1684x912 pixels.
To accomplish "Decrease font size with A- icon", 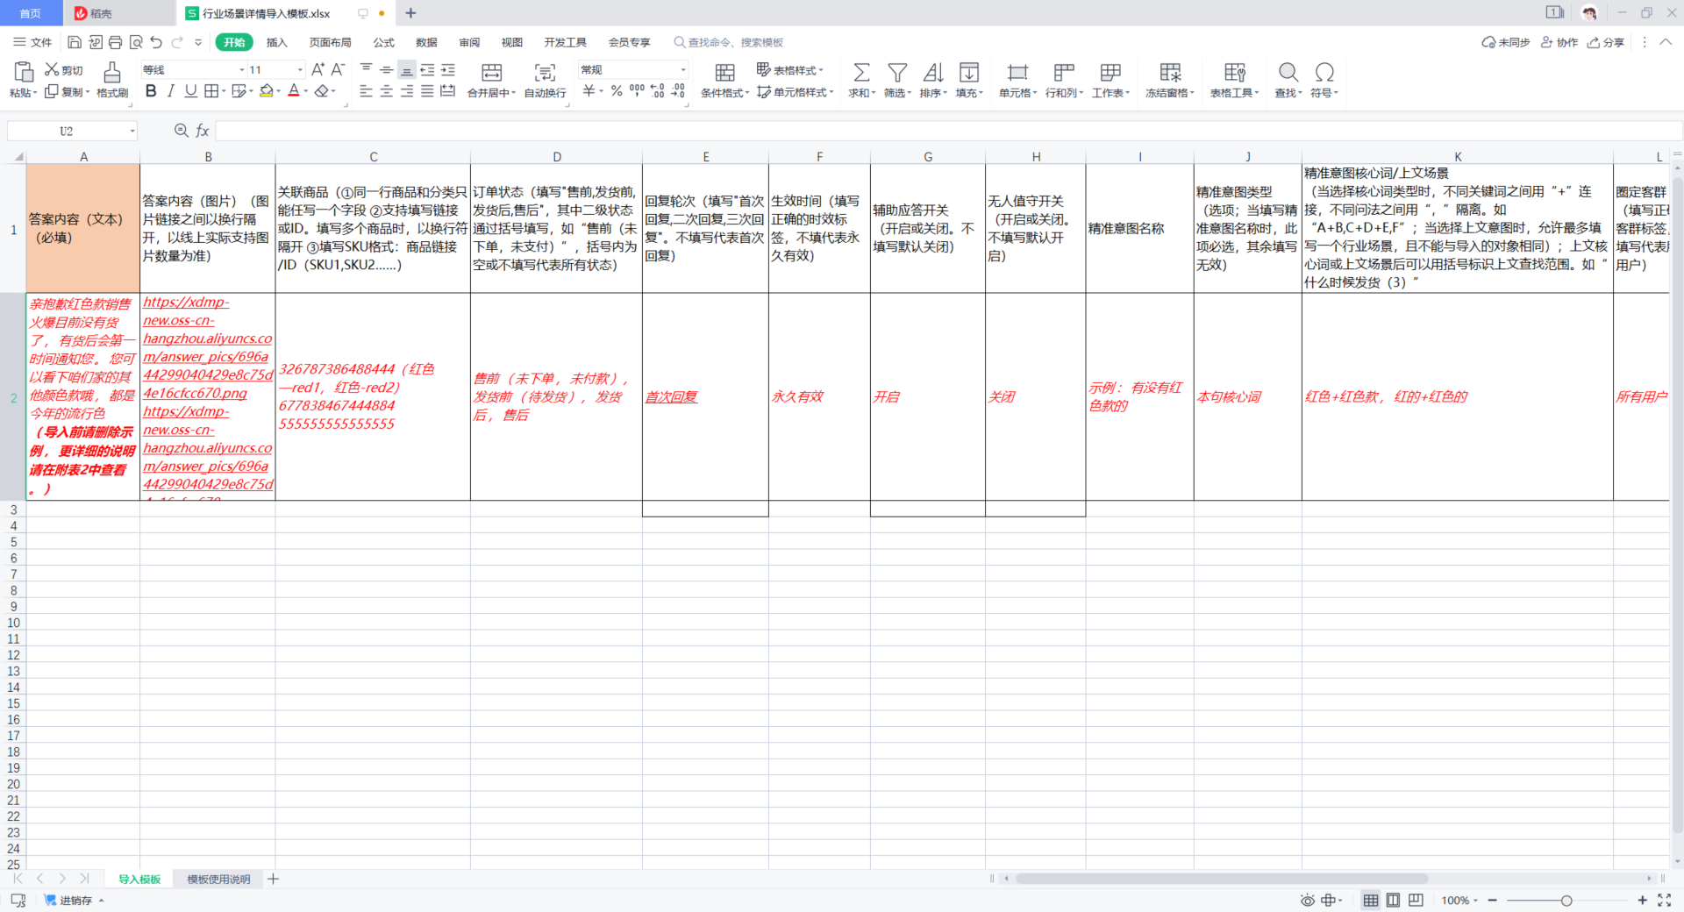I will coord(338,69).
